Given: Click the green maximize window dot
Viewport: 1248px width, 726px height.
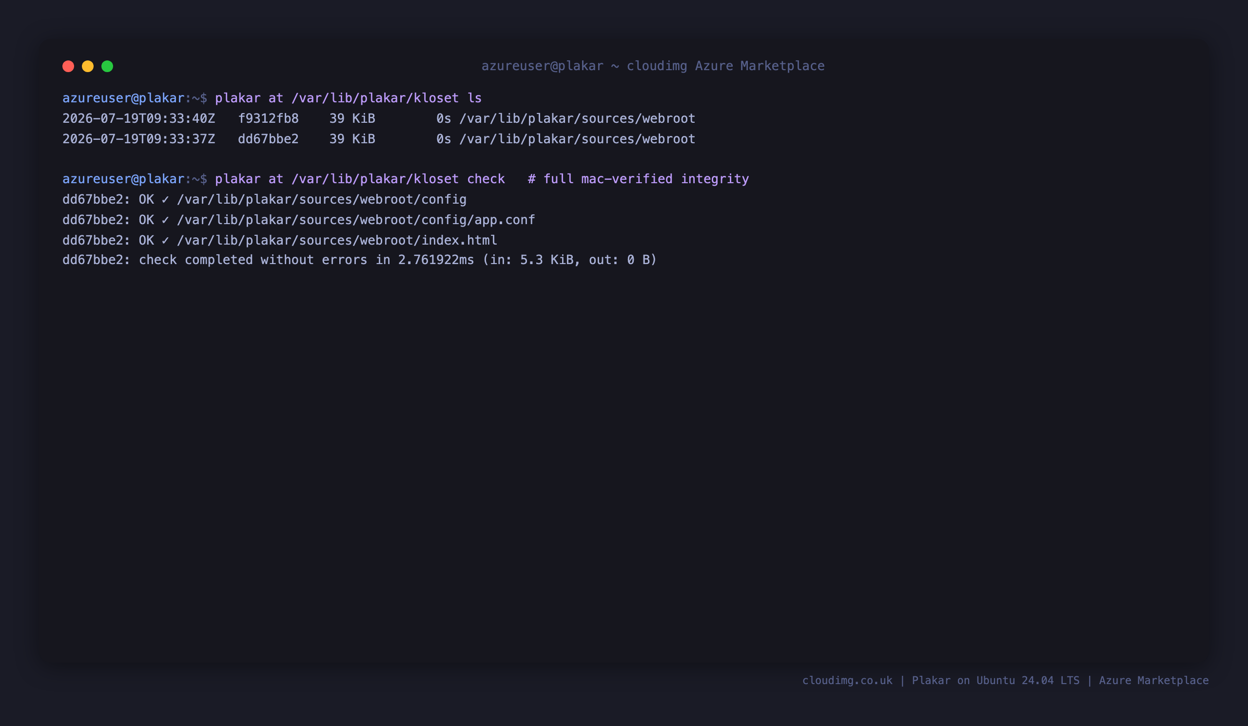Looking at the screenshot, I should coord(107,66).
